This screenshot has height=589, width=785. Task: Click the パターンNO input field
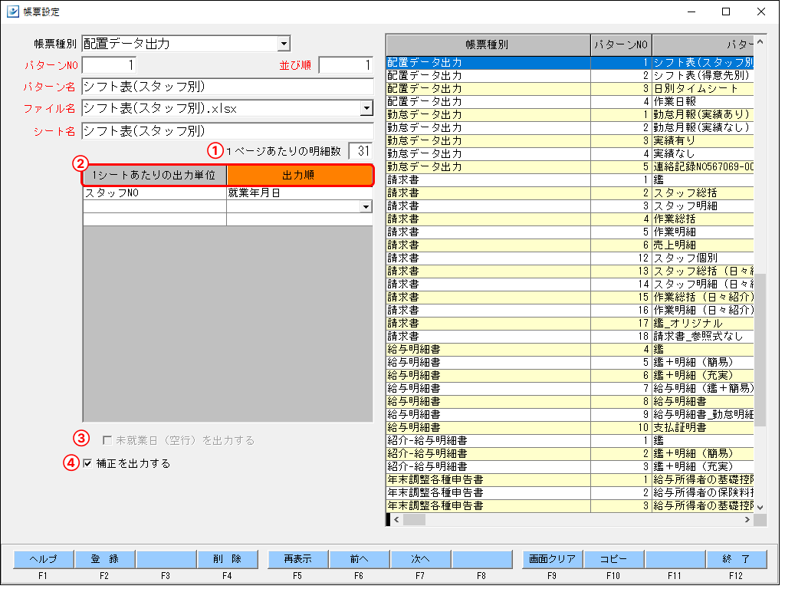point(107,65)
